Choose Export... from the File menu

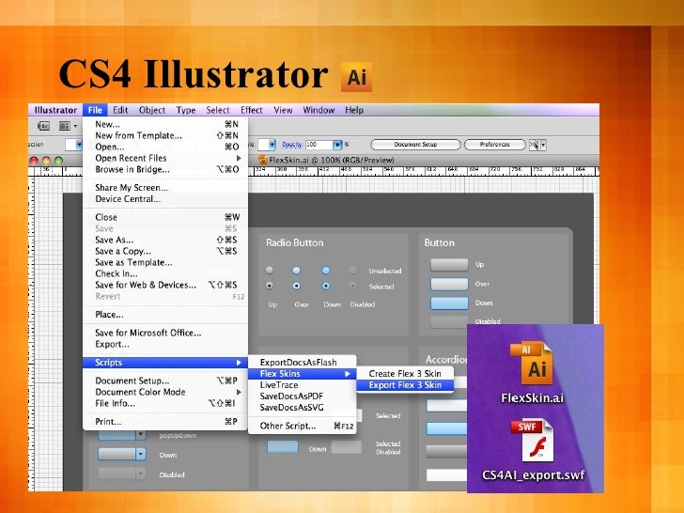click(165, 344)
